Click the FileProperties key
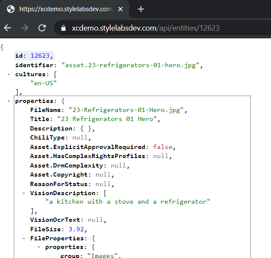The image size is (271, 258). pos(57,239)
